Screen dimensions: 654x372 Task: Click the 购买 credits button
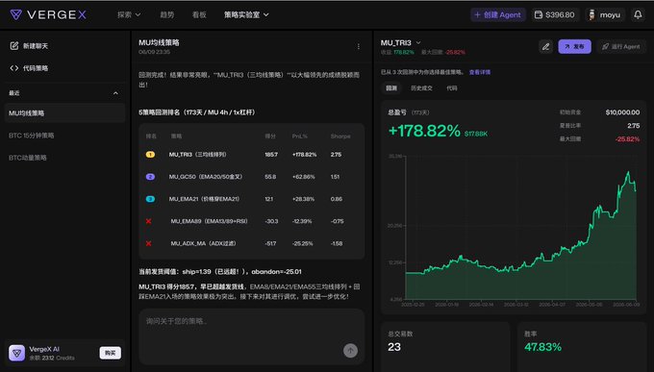point(110,353)
